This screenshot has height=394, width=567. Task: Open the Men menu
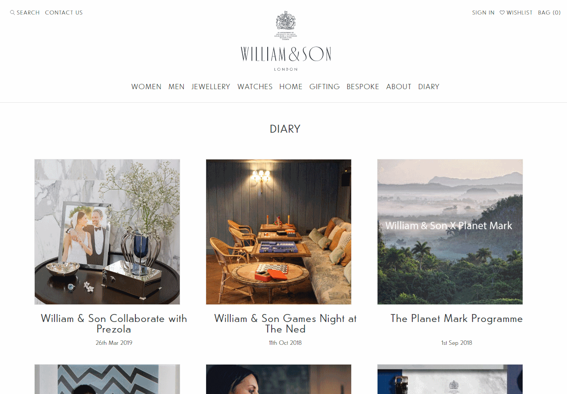pyautogui.click(x=176, y=87)
